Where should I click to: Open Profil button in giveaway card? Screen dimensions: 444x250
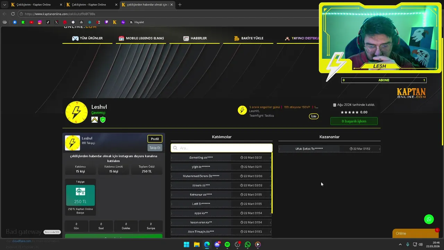point(155,139)
